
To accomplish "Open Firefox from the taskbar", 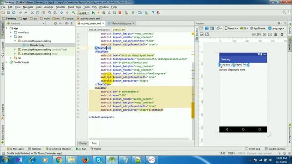I will [x=85, y=160].
